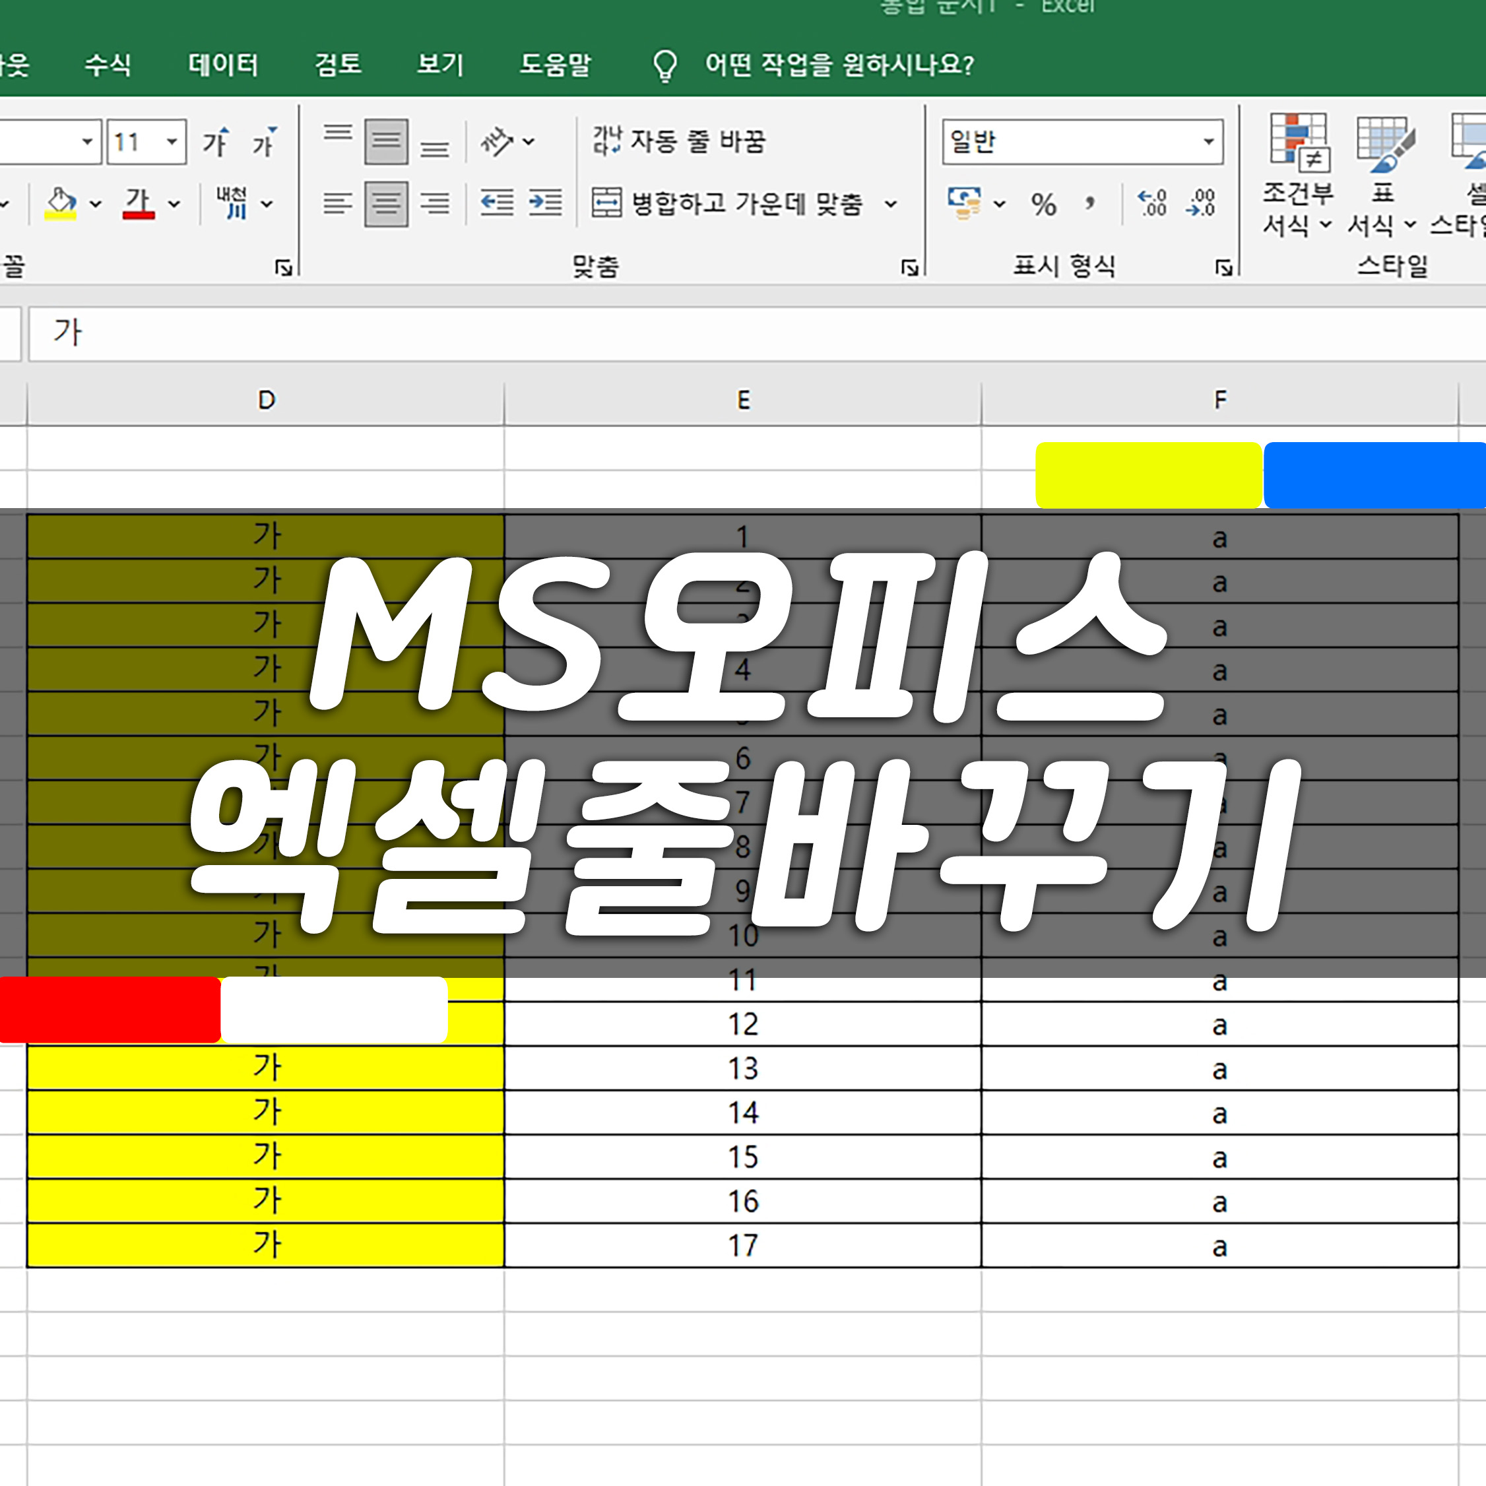Click the text orientation icon
The image size is (1486, 1486).
[497, 141]
